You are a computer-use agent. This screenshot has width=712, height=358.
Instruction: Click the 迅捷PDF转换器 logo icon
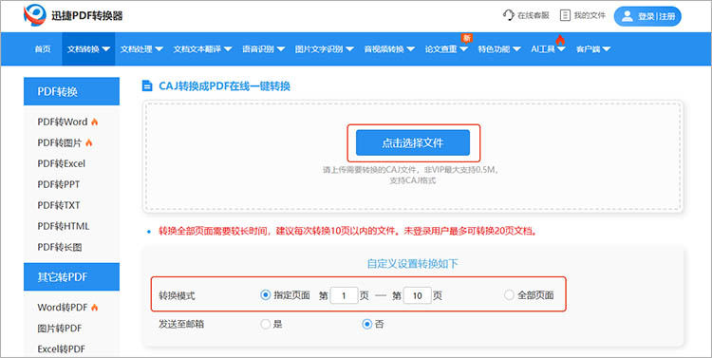pyautogui.click(x=35, y=16)
